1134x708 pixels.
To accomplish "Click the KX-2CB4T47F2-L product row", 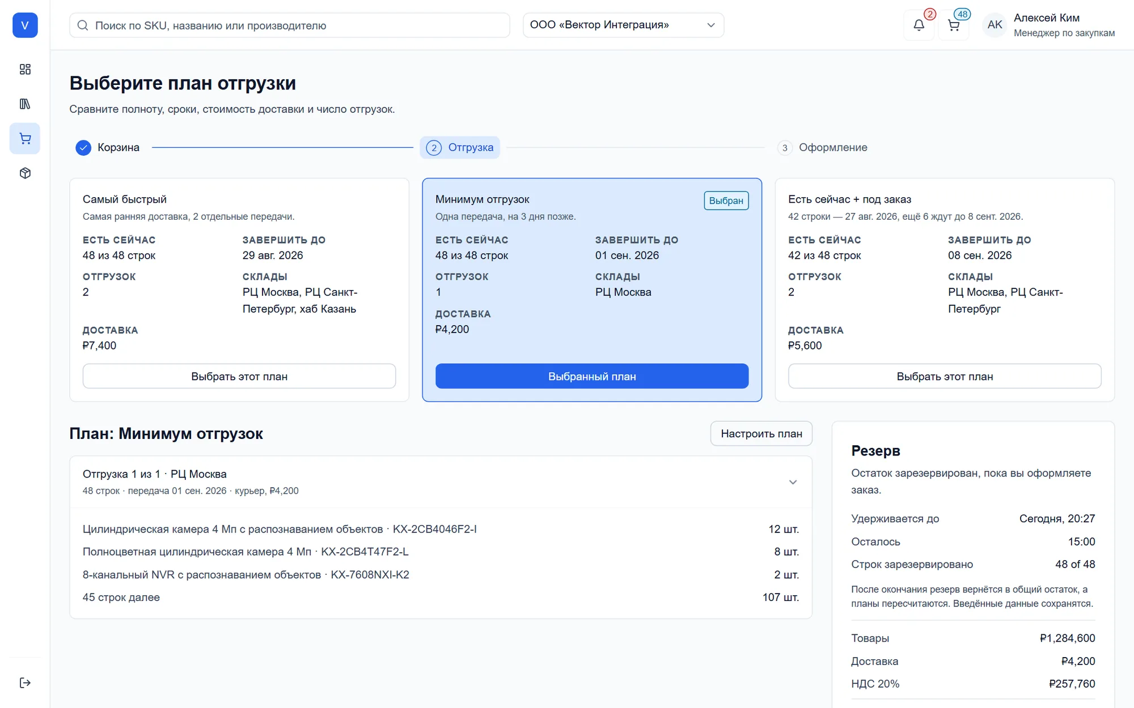I will (x=441, y=552).
